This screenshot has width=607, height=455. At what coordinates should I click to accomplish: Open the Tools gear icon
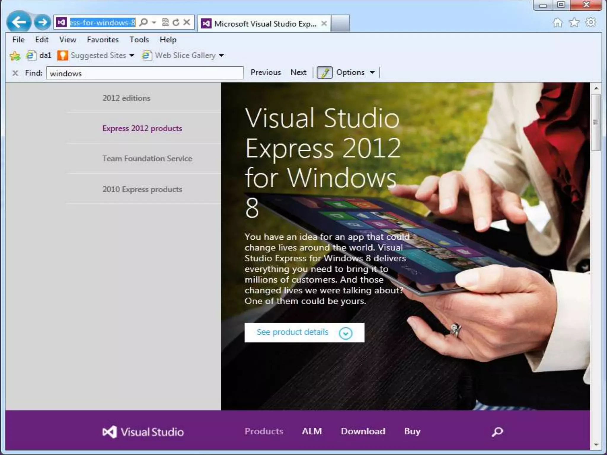[x=591, y=23]
